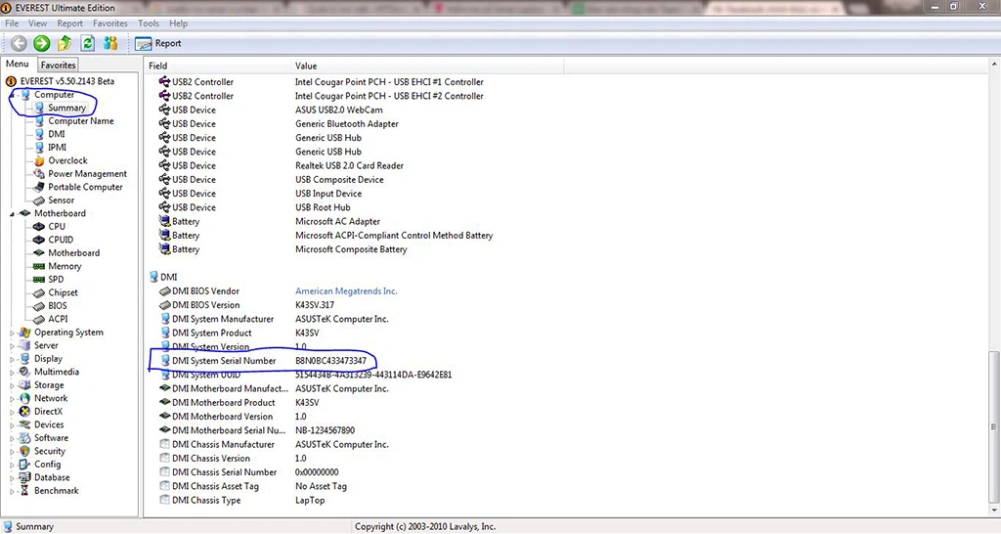Image resolution: width=1001 pixels, height=534 pixels.
Task: Expand the Server tree node
Action: pyautogui.click(x=12, y=345)
